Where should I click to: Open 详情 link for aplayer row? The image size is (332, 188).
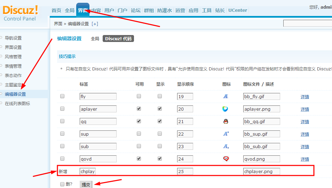(305, 109)
